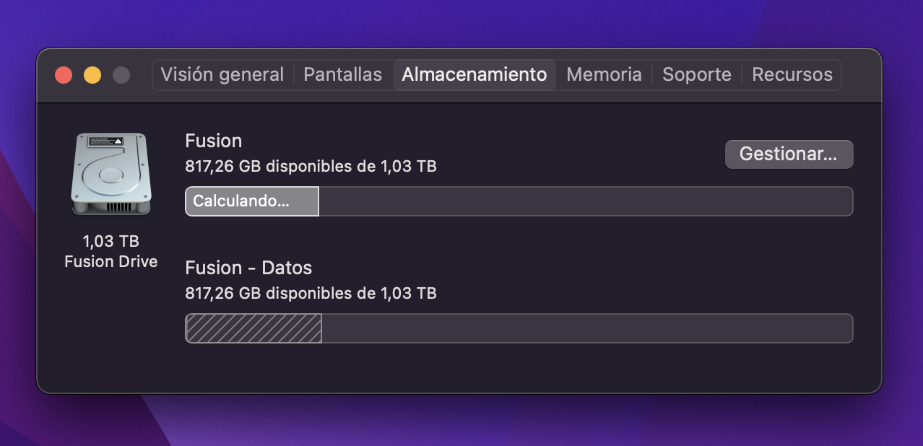This screenshot has height=446, width=923.
Task: Click the Fusion Drive disk icon
Action: (111, 173)
